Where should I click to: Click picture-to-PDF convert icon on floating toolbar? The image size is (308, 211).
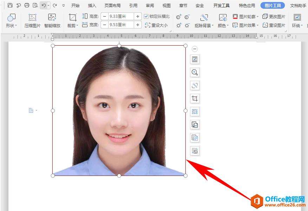click(195, 138)
